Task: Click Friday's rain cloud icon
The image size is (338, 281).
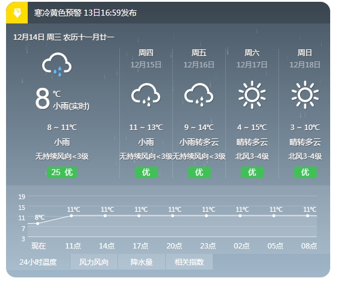Action: 199,94
